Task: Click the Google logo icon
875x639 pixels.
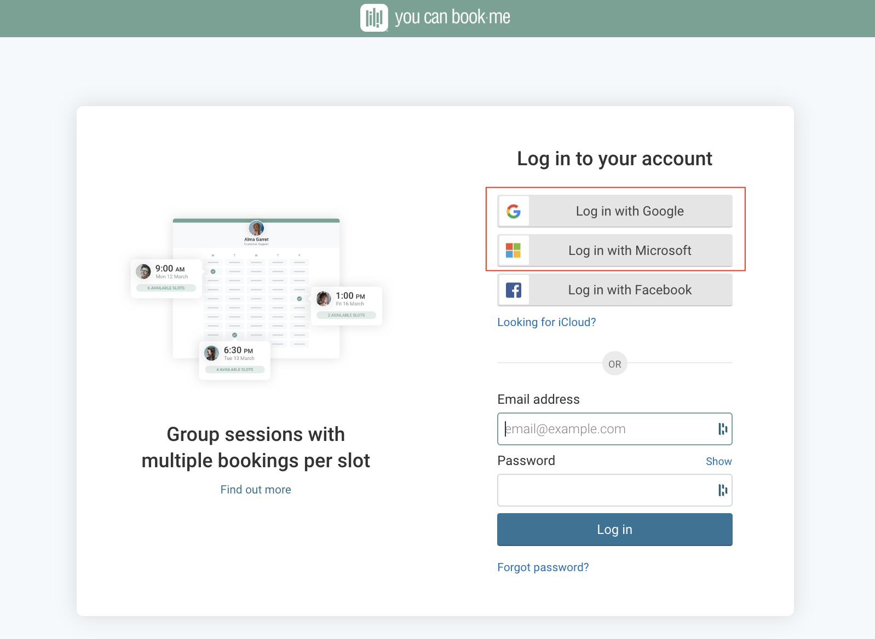Action: pos(514,211)
